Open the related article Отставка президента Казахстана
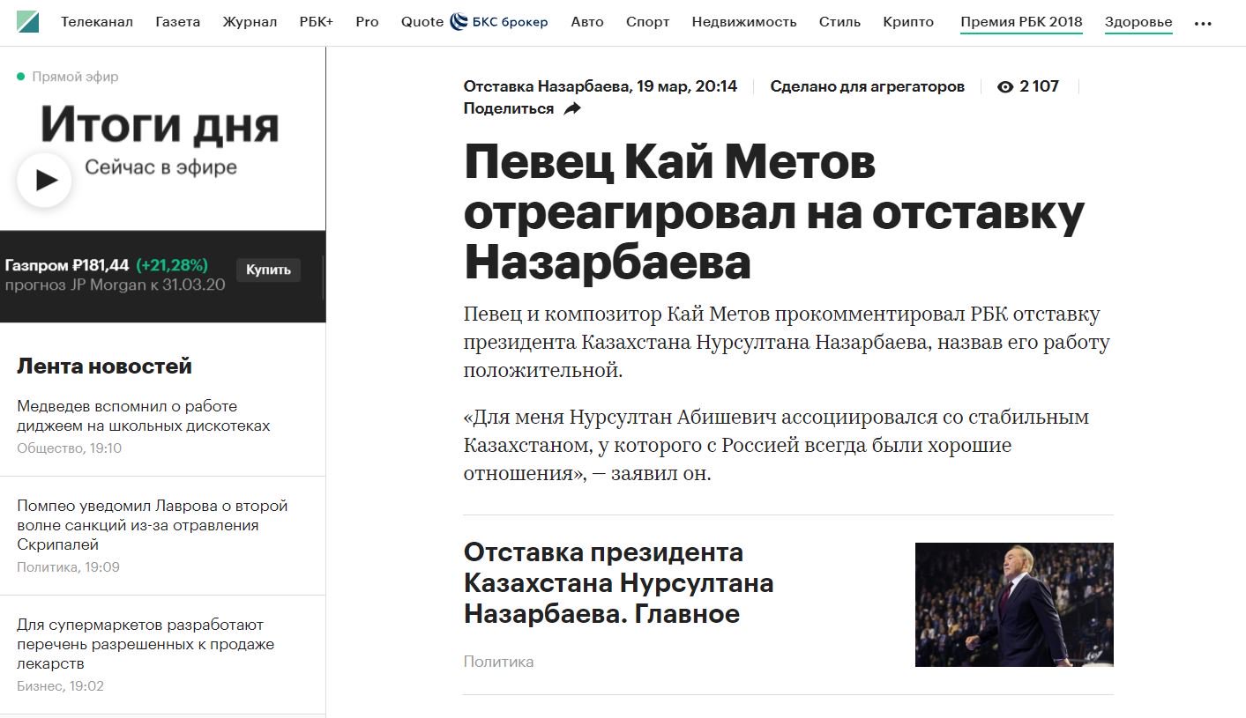 (618, 583)
